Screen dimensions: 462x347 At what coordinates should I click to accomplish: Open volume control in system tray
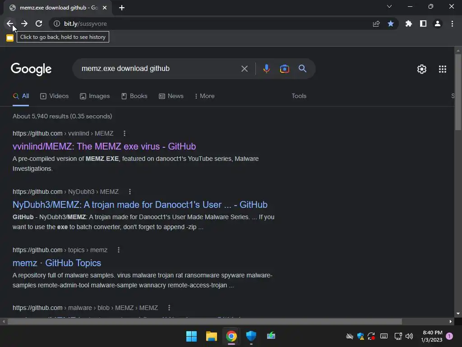(409, 336)
